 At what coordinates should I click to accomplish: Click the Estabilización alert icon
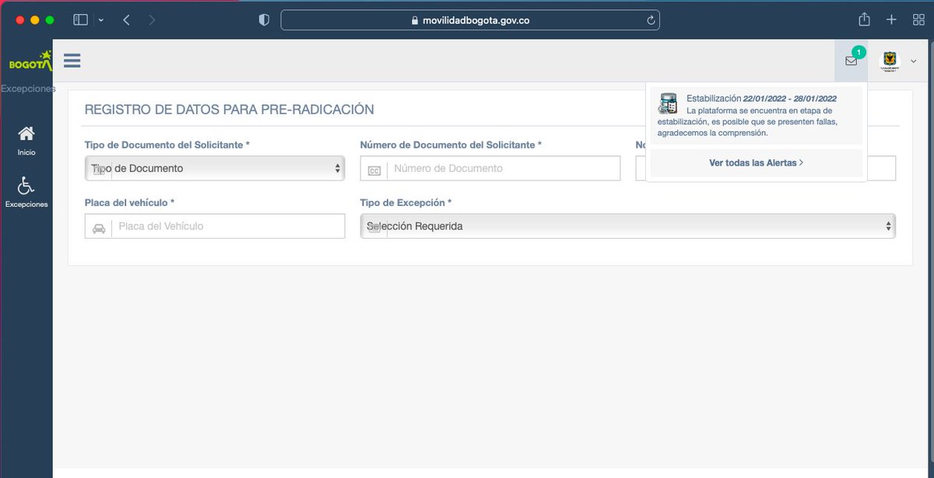[668, 103]
